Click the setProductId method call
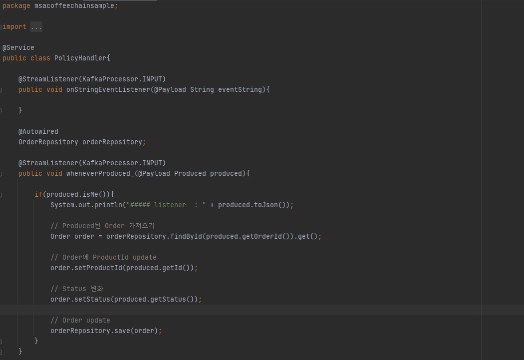Screen dimensions: 524x360 pos(98,268)
